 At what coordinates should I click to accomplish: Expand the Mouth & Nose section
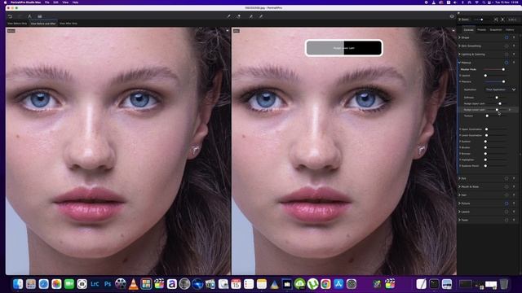click(x=460, y=186)
